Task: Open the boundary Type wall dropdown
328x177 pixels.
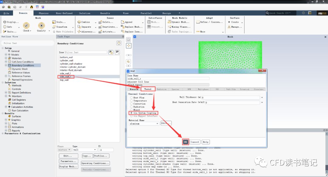Action: point(84,150)
